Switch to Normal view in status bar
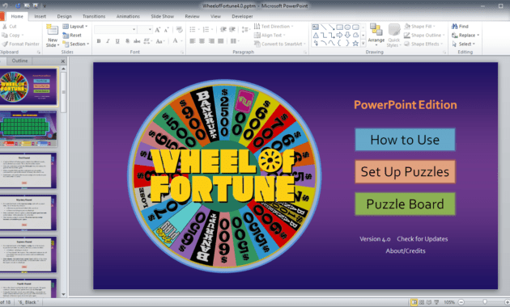 (414, 302)
